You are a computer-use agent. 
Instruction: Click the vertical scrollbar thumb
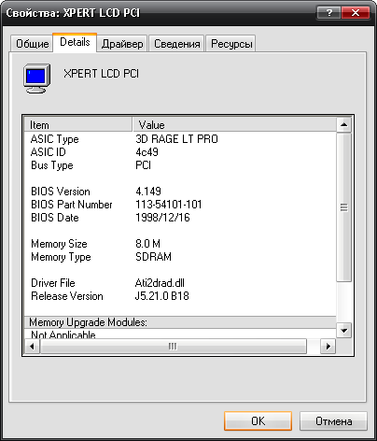tap(343, 207)
